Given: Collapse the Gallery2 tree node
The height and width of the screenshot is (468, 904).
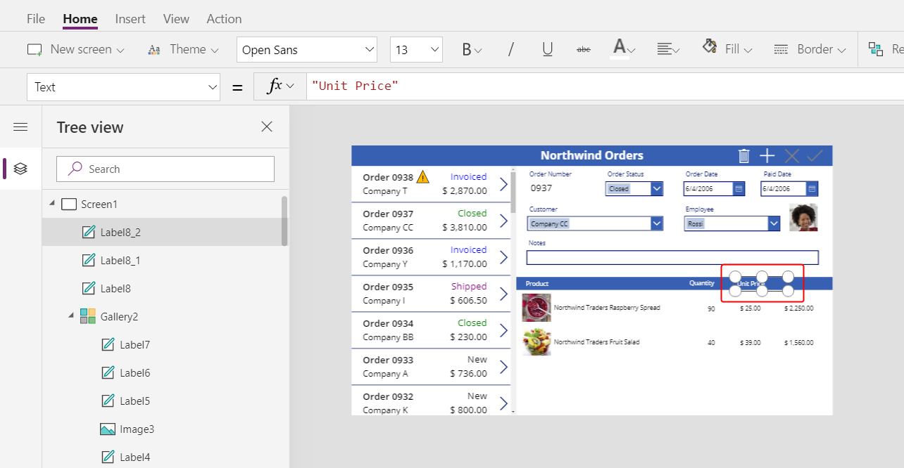Looking at the screenshot, I should tap(70, 316).
